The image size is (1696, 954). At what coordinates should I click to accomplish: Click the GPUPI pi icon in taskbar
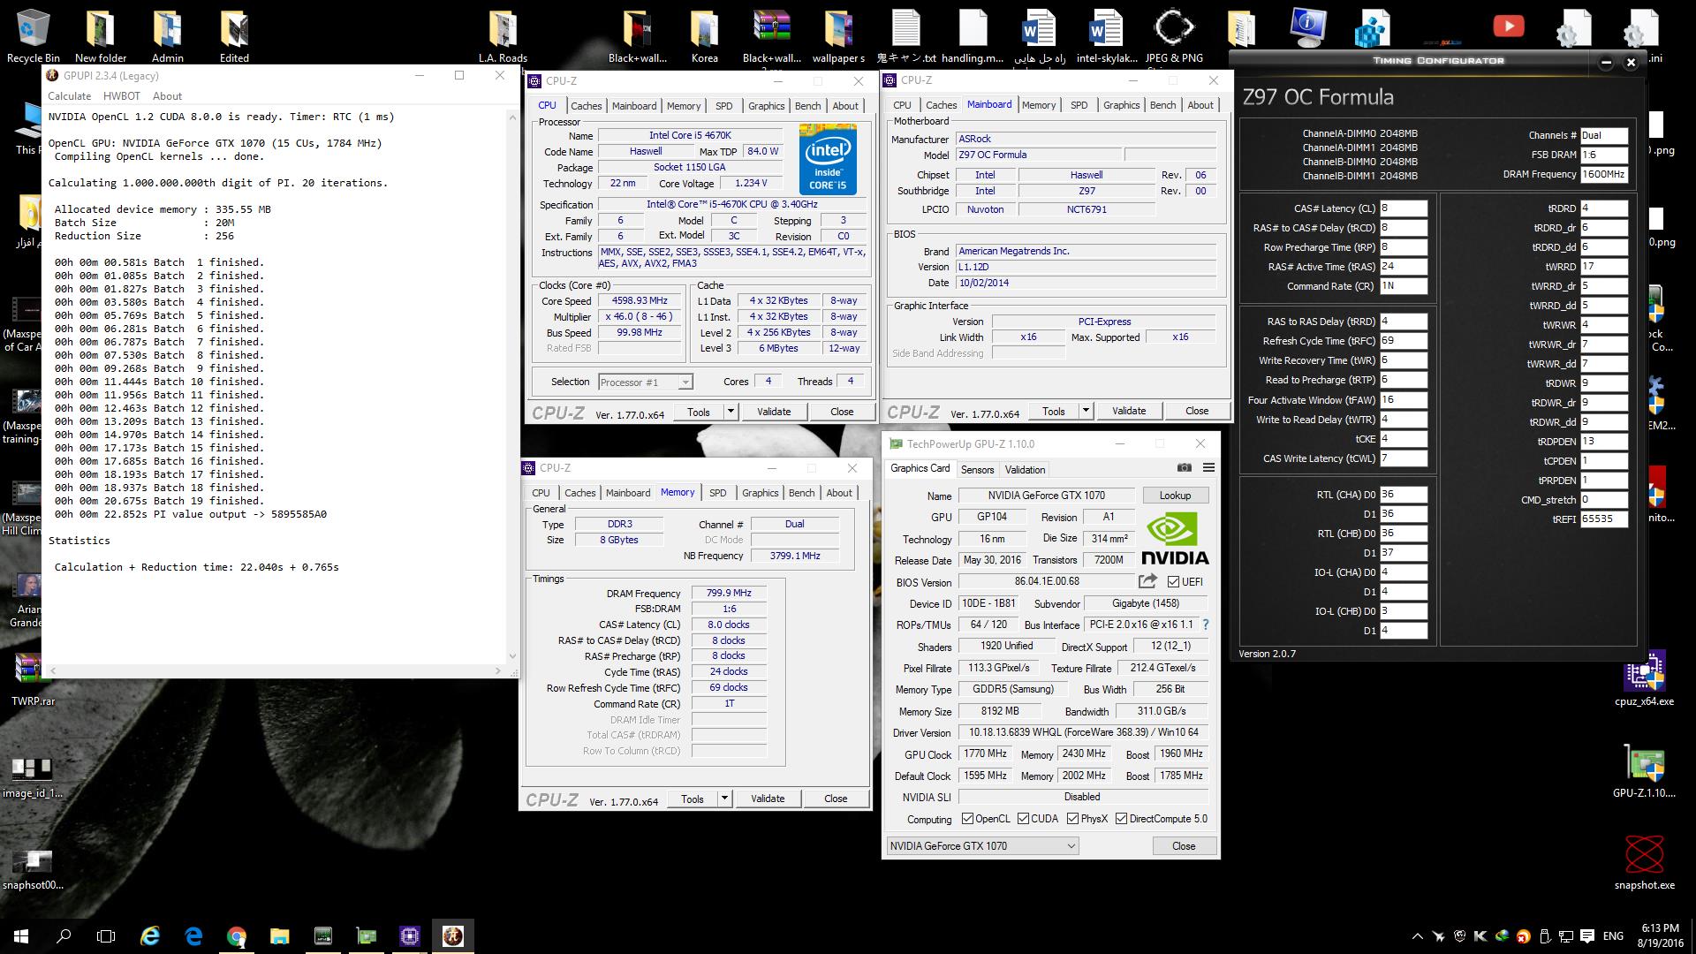(x=453, y=935)
